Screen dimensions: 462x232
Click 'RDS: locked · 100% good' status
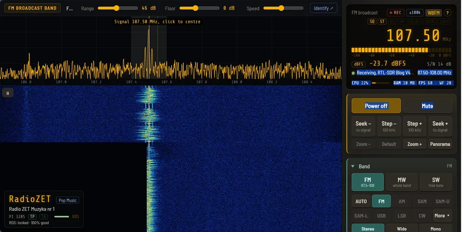click(x=29, y=223)
